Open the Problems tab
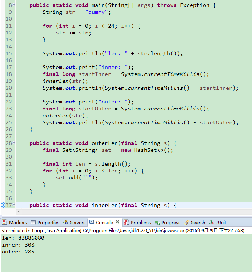 click(x=137, y=222)
